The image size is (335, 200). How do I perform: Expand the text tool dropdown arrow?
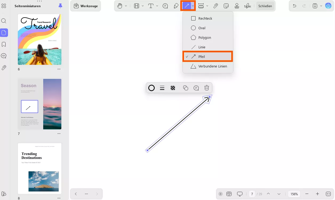[x=157, y=6]
